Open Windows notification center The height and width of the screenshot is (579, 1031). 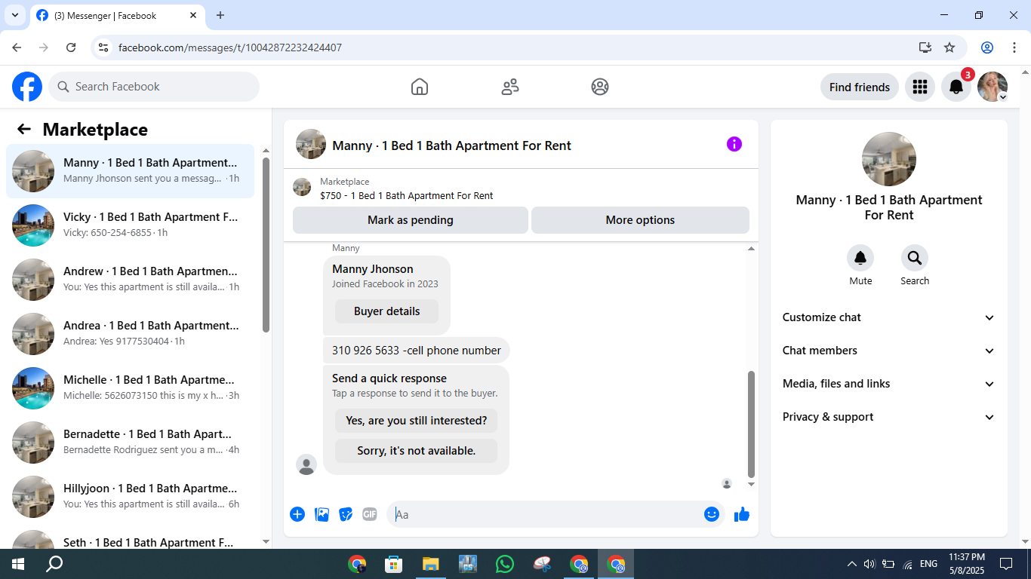(x=1006, y=564)
